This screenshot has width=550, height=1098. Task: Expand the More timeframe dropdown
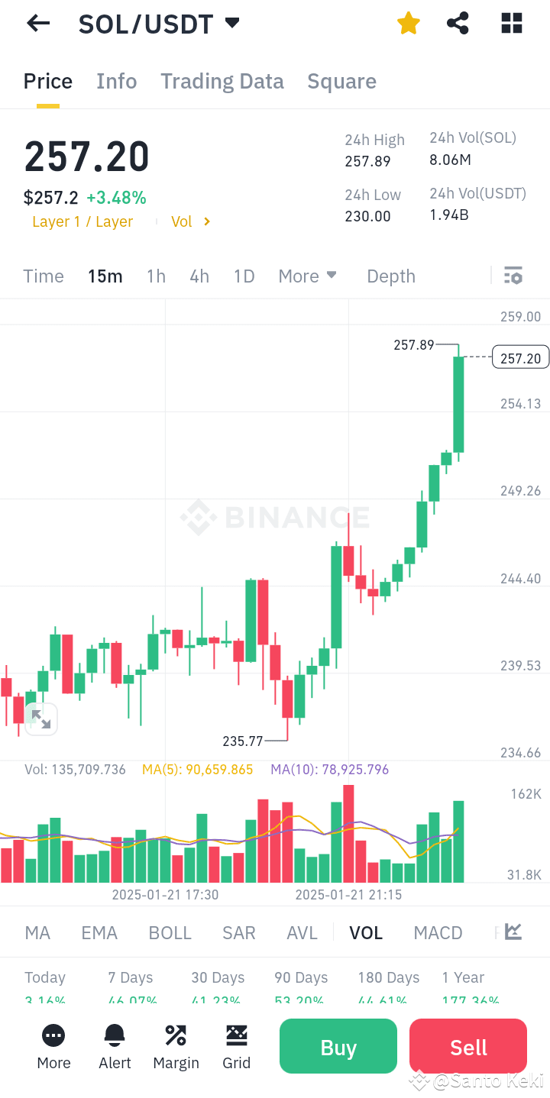(x=307, y=276)
